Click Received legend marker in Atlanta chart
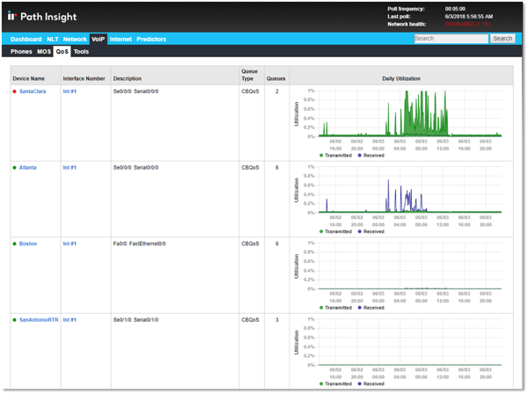 (360, 231)
